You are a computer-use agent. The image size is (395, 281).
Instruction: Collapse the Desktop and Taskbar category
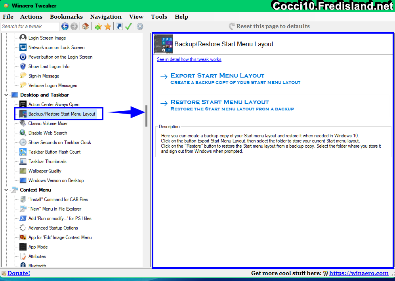(6, 95)
